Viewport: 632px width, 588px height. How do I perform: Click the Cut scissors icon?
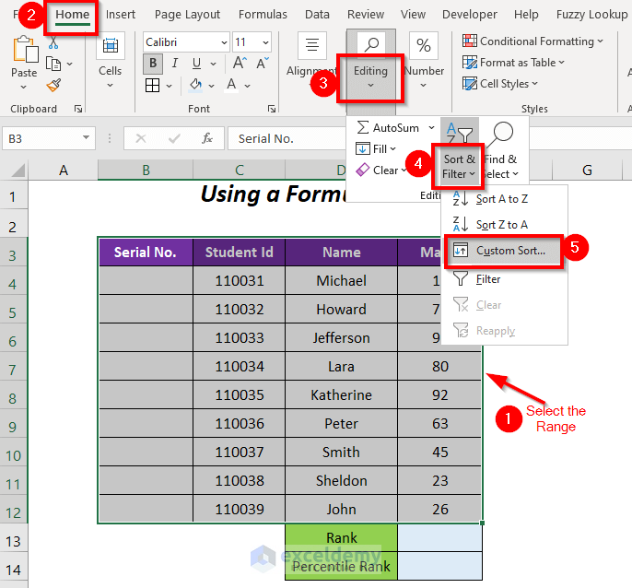coord(53,42)
